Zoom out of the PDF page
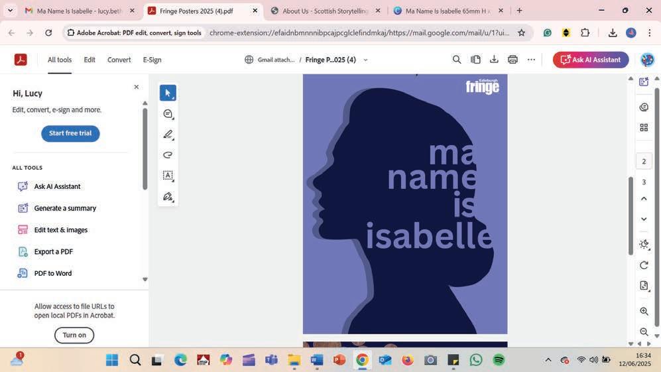 (644, 332)
